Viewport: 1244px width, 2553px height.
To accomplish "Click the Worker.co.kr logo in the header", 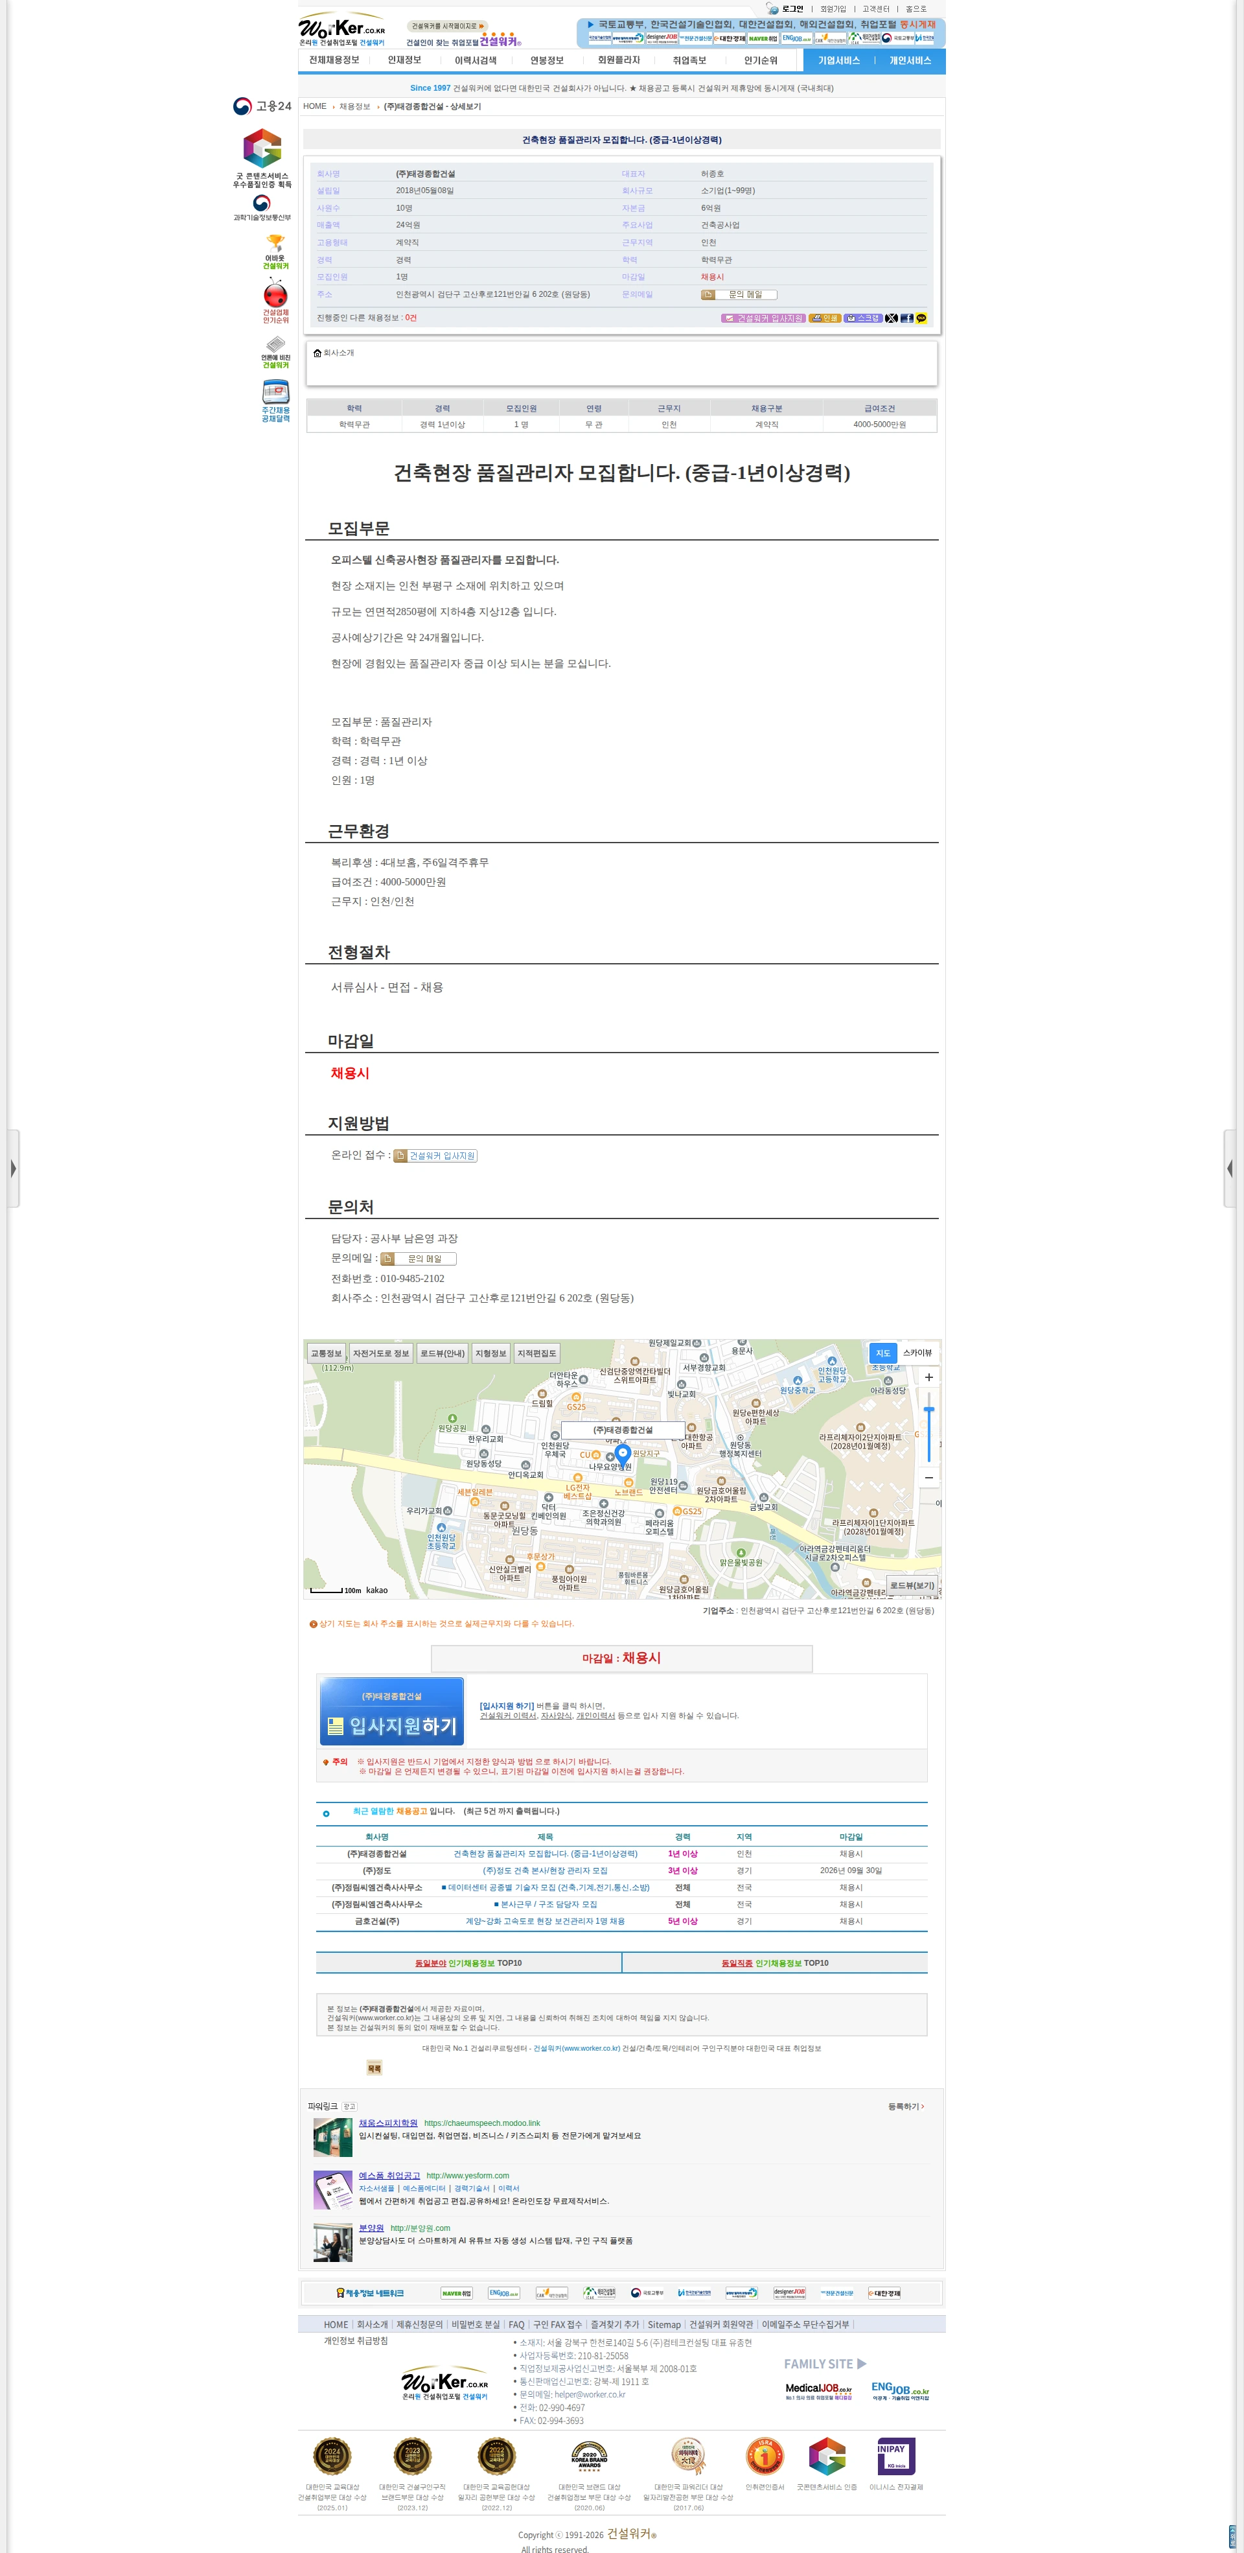I will pyautogui.click(x=341, y=30).
